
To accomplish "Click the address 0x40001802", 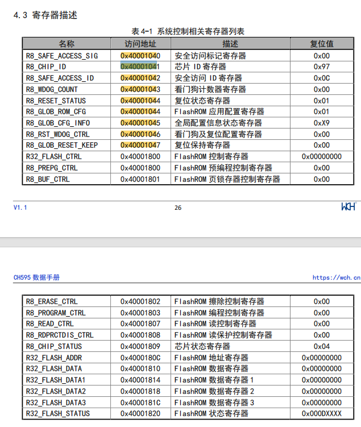I will point(140,301).
